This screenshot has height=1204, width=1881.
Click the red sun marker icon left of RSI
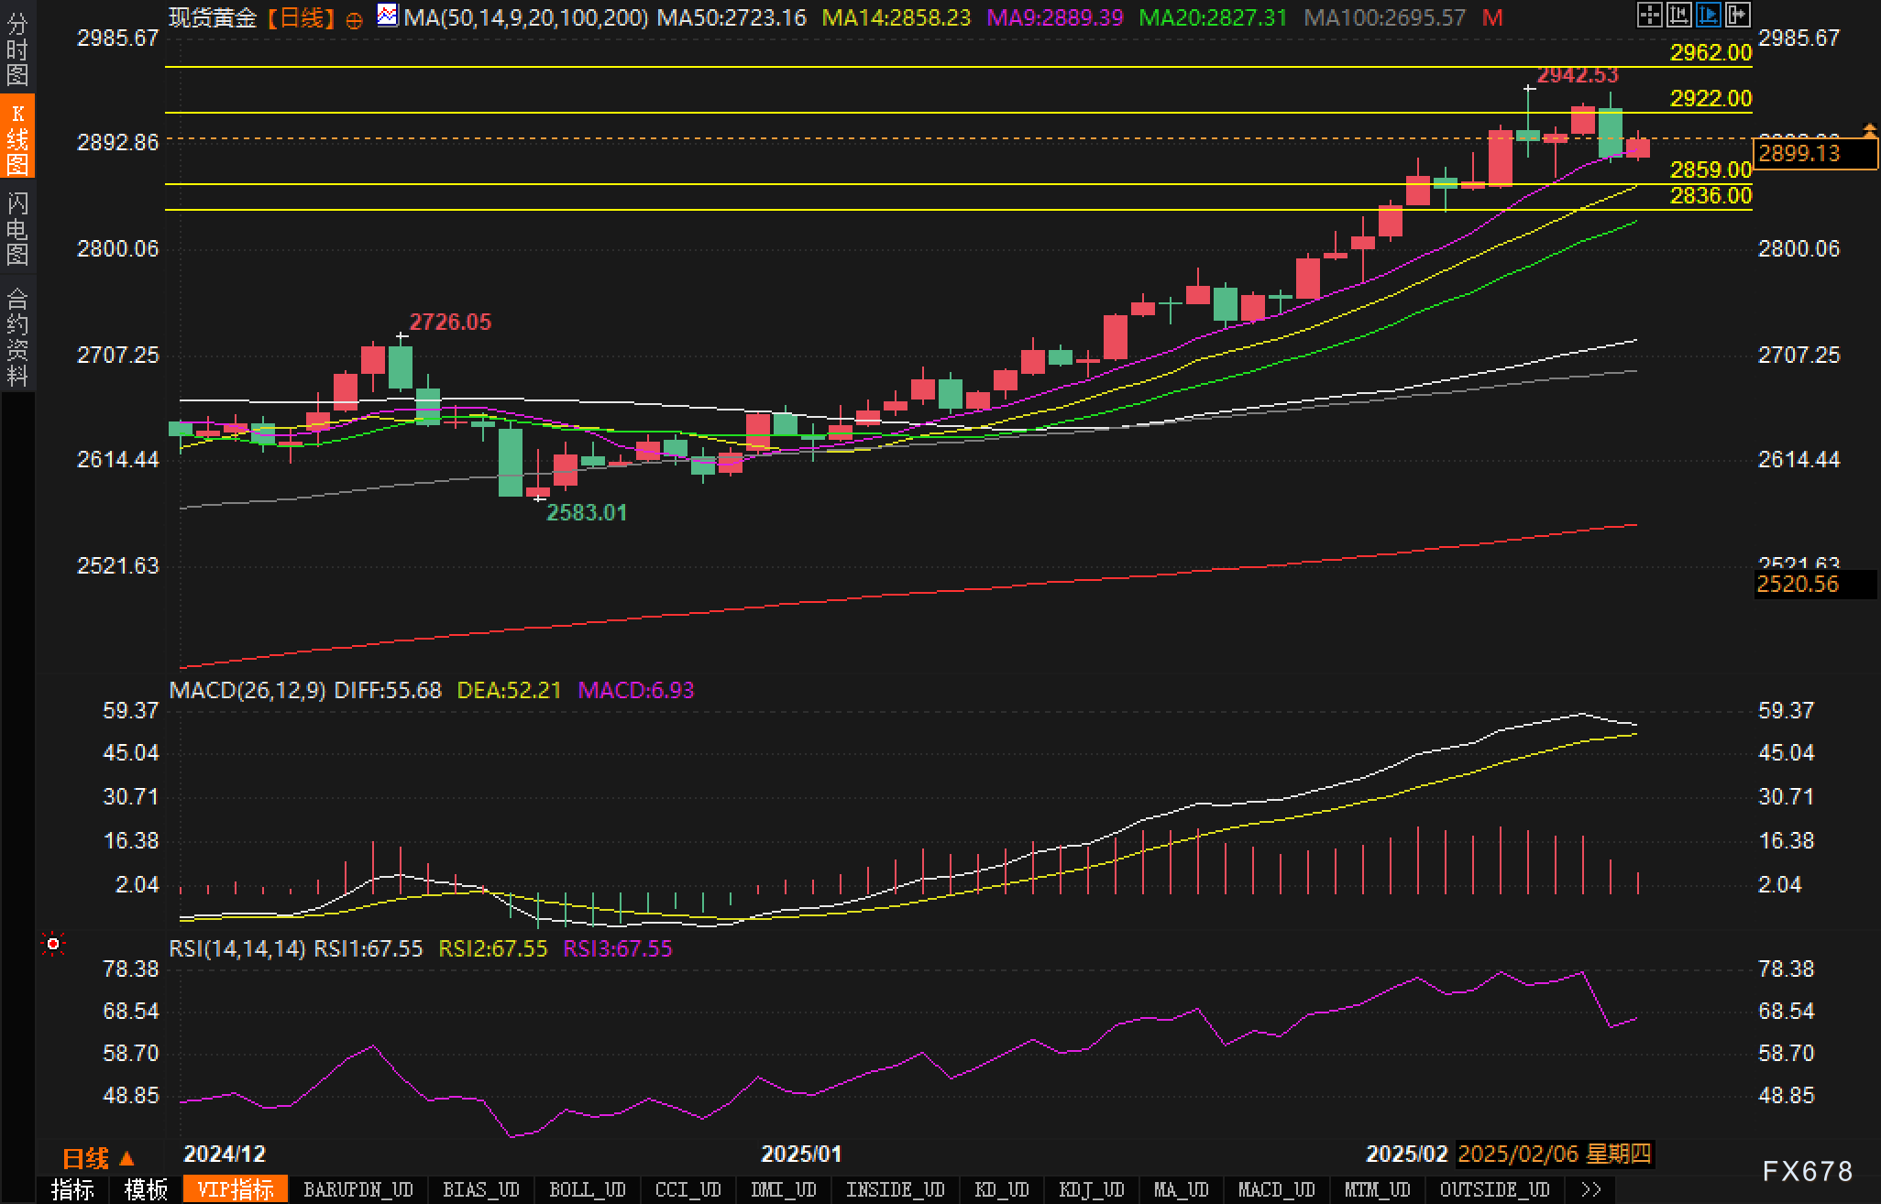pyautogui.click(x=53, y=944)
